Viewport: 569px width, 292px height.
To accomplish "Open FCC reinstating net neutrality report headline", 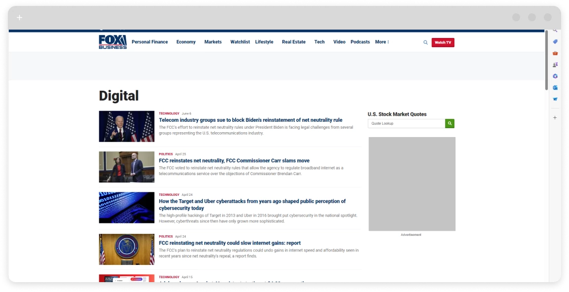I will (230, 243).
